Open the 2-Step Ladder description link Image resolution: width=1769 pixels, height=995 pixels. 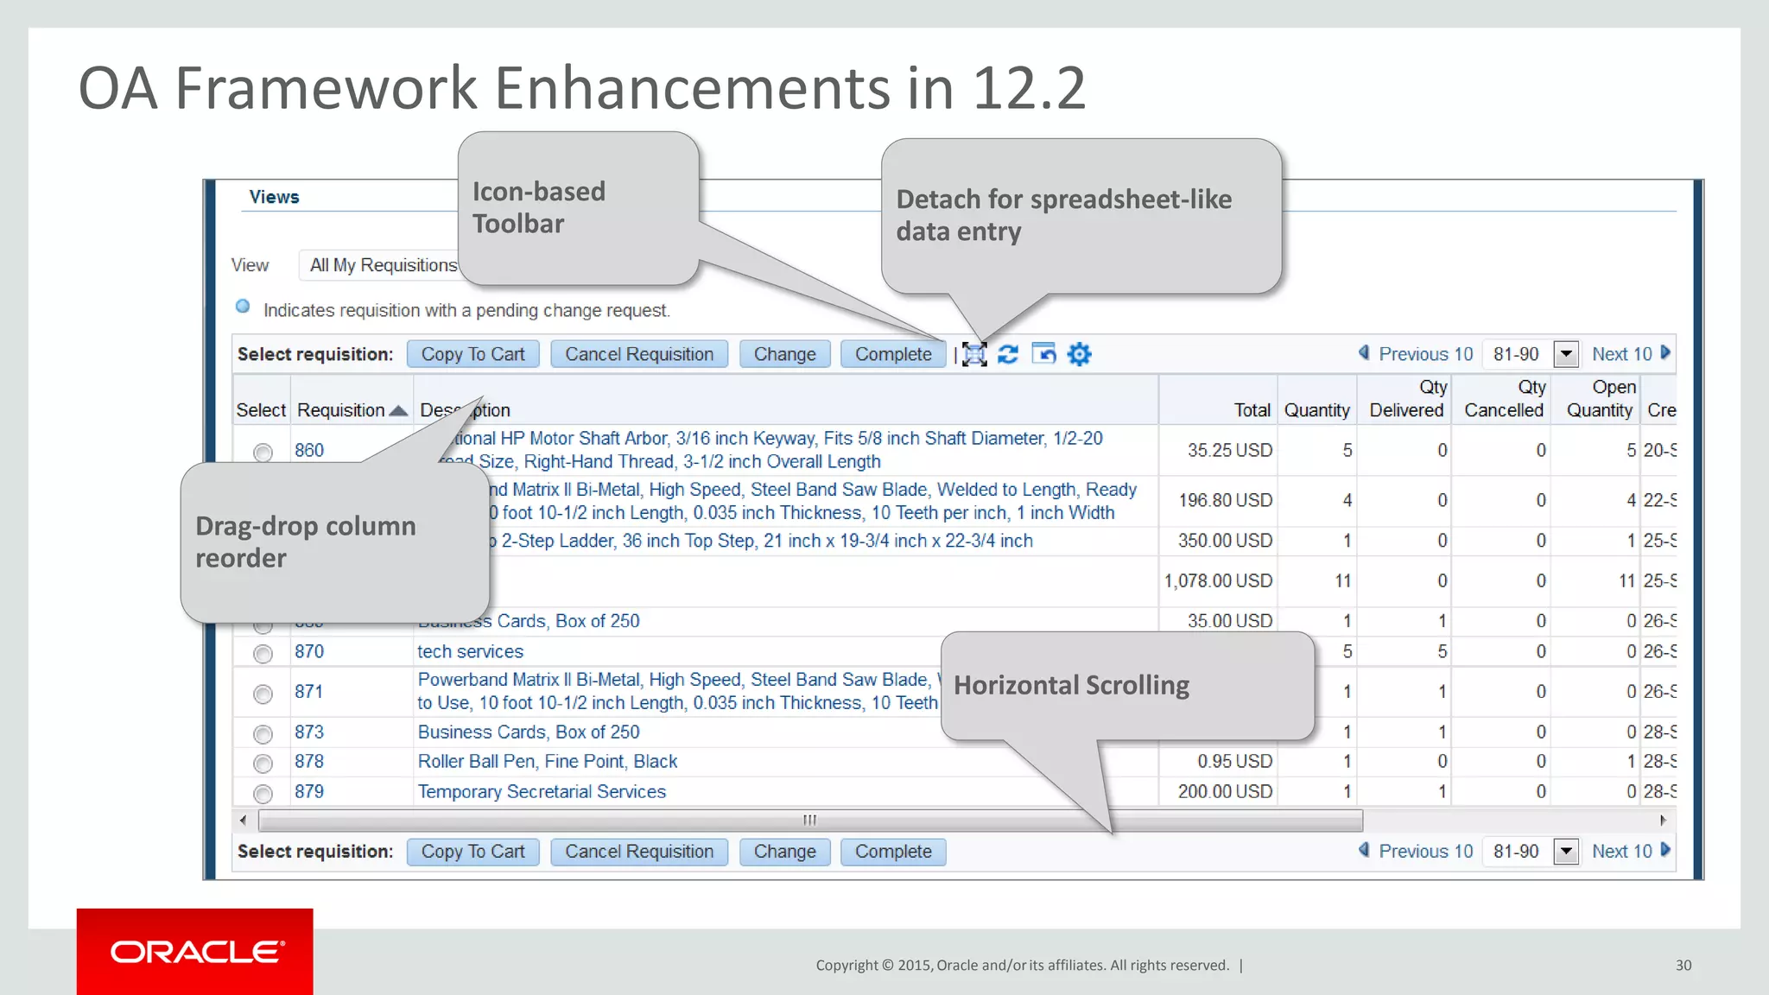[760, 541]
